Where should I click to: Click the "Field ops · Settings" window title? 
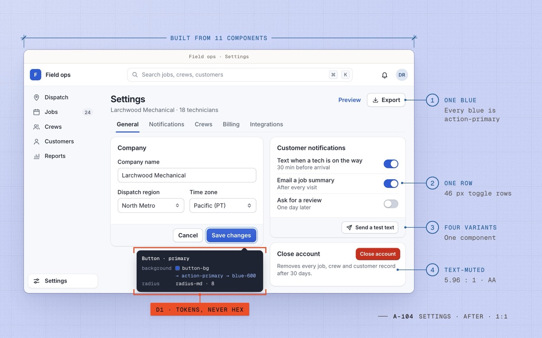click(x=219, y=57)
